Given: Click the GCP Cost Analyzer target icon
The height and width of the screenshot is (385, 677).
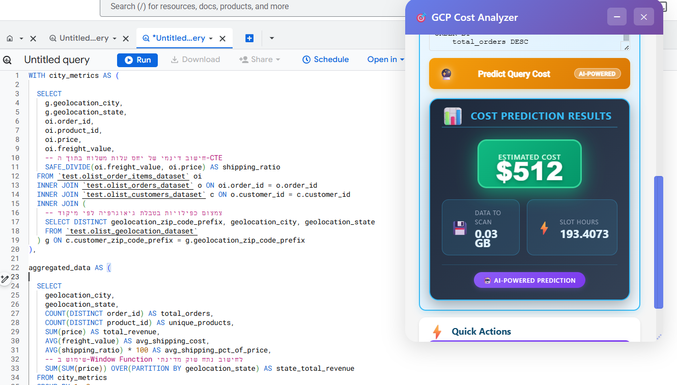Looking at the screenshot, I should click(x=421, y=17).
